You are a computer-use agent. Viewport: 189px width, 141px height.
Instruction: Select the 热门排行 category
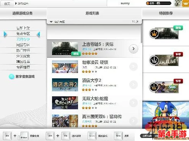(23, 50)
